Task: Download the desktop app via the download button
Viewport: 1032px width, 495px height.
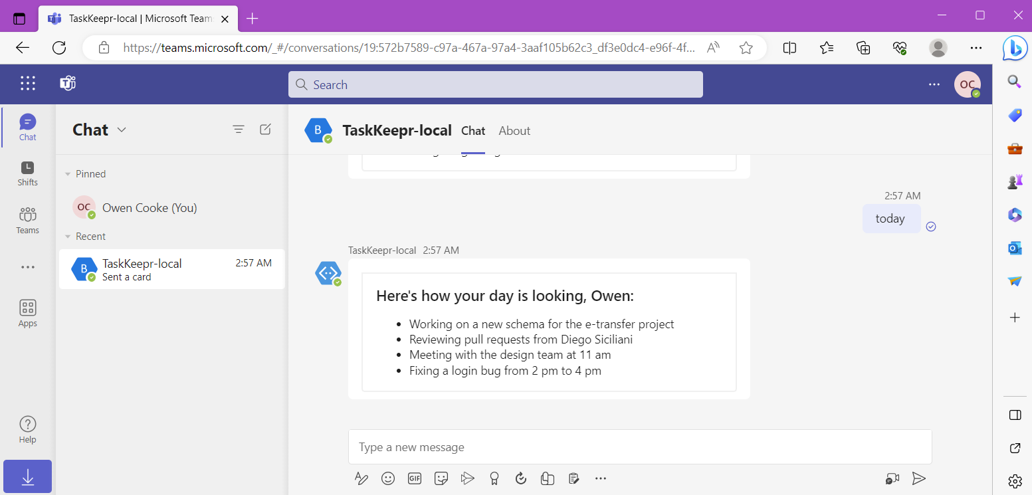Action: pyautogui.click(x=27, y=476)
